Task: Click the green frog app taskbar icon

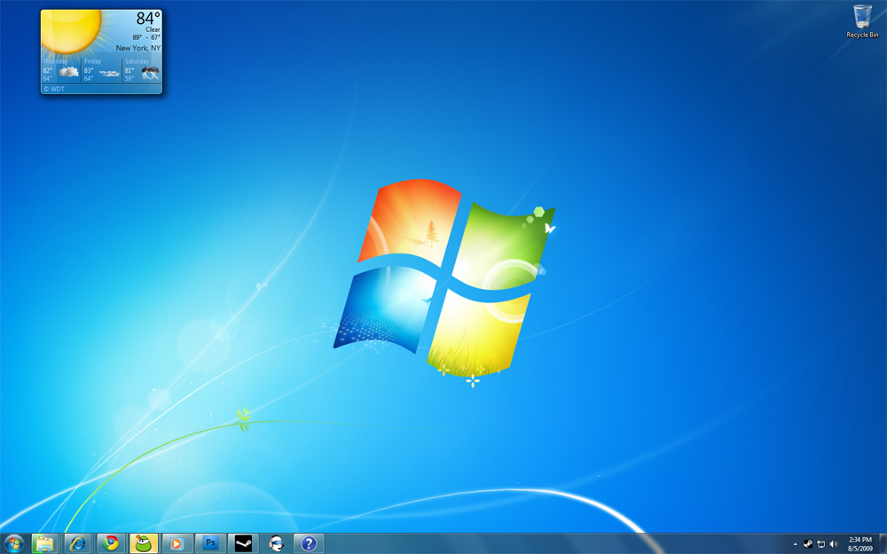Action: 144,543
